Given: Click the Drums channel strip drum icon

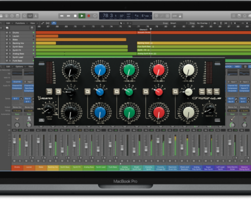Looking at the screenshot, I should 17,119.
